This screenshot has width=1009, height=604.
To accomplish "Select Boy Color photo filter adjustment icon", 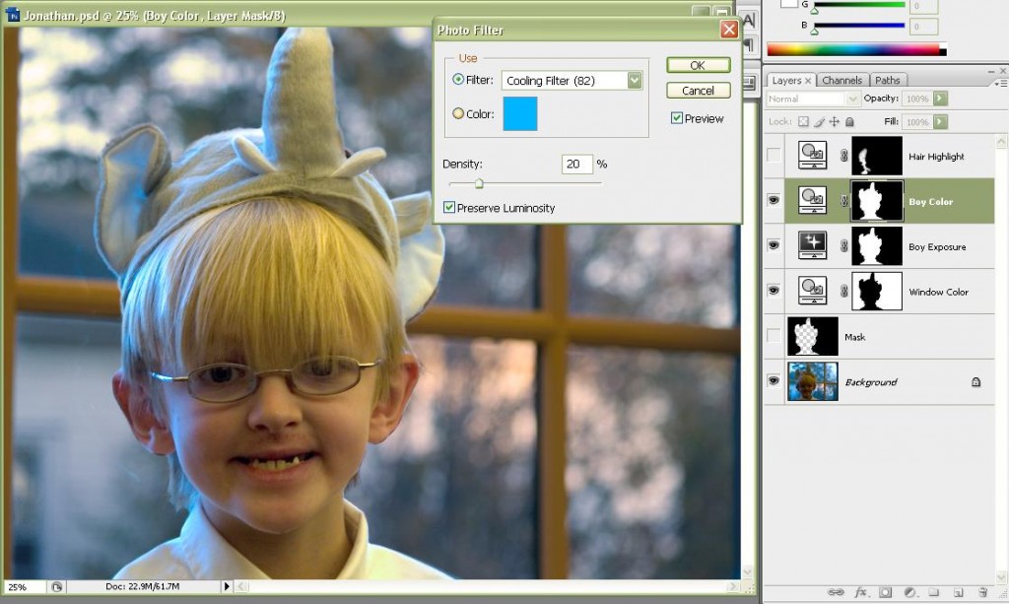I will coord(813,201).
